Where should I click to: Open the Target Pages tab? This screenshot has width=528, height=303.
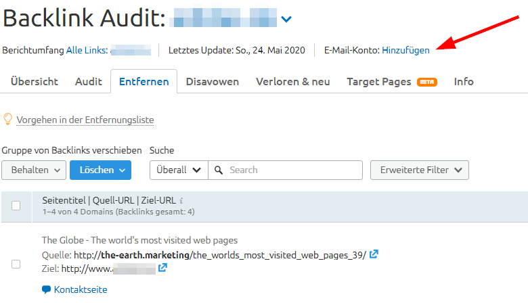379,82
